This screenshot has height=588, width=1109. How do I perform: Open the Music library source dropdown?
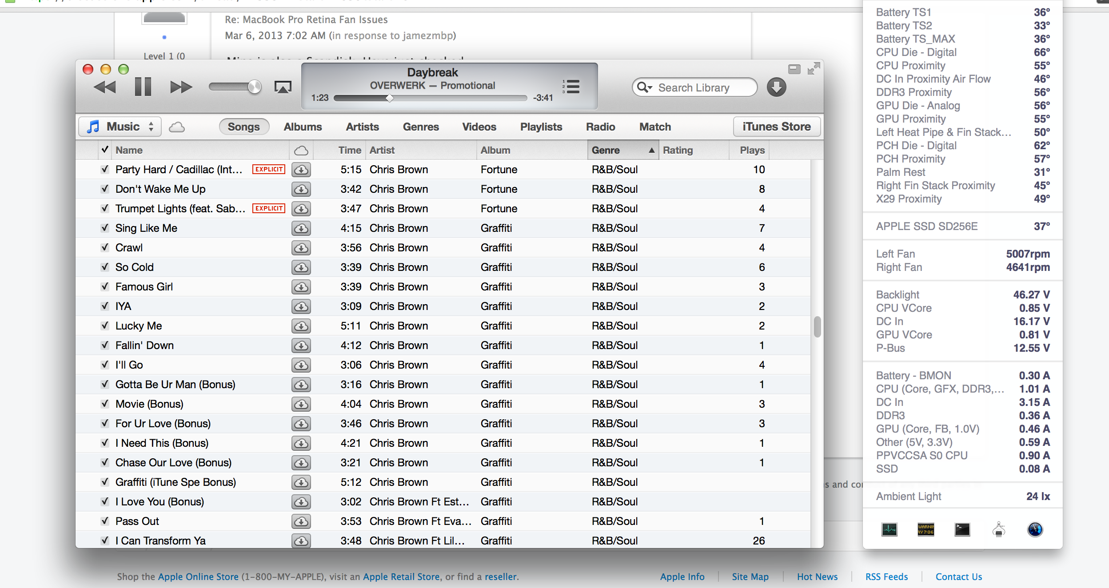coord(120,127)
